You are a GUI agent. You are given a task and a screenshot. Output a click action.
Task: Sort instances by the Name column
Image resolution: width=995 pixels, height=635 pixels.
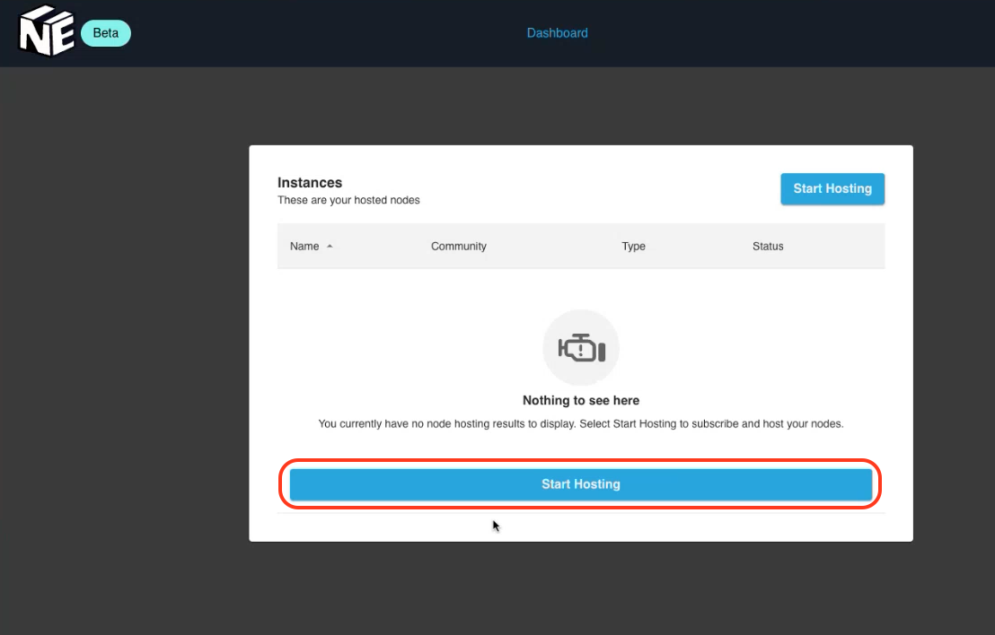click(304, 246)
